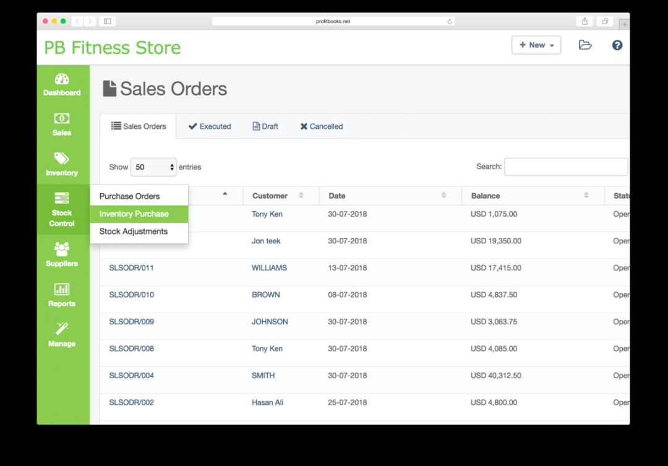
Task: Select the Sales sidebar icon
Action: click(x=62, y=124)
